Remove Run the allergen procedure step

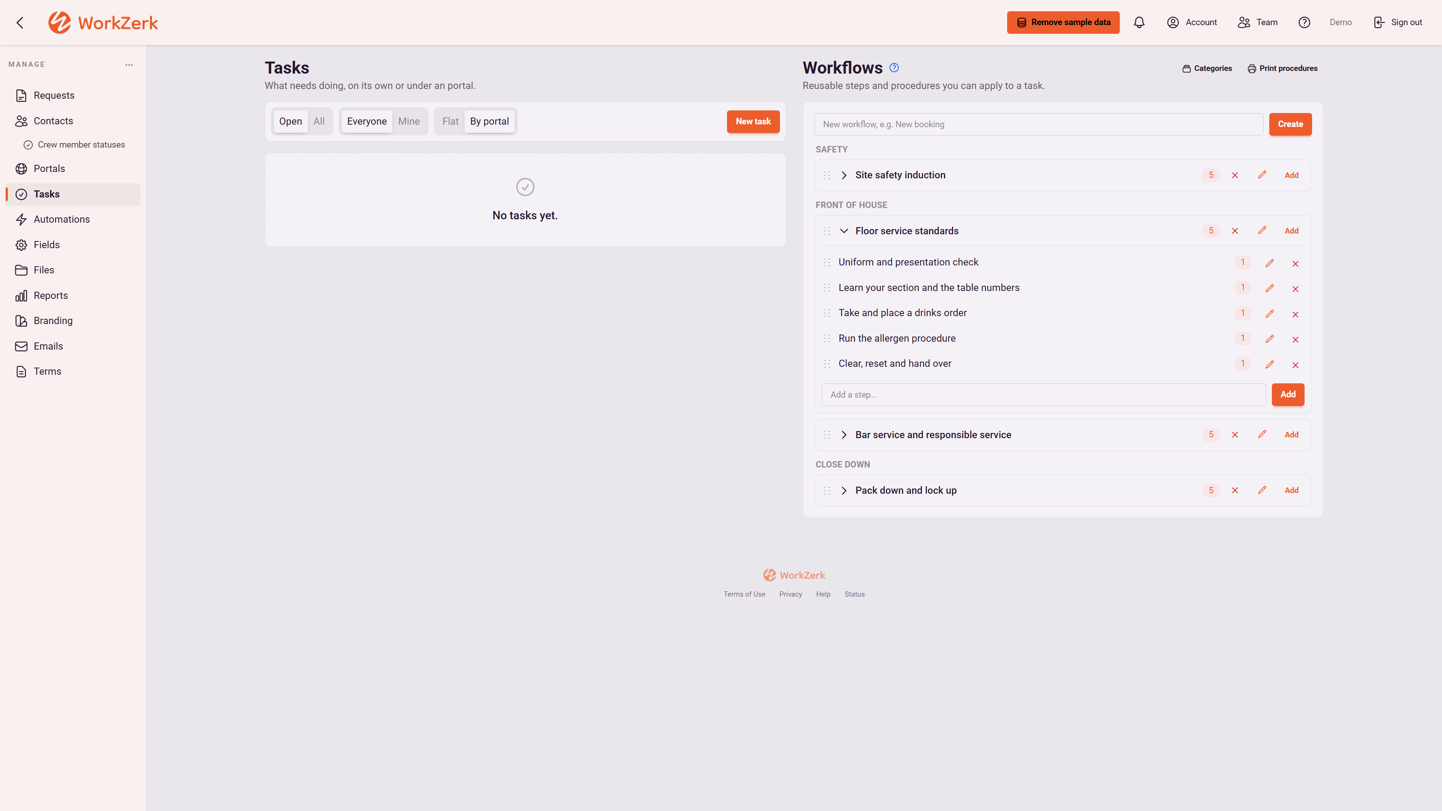pos(1295,339)
